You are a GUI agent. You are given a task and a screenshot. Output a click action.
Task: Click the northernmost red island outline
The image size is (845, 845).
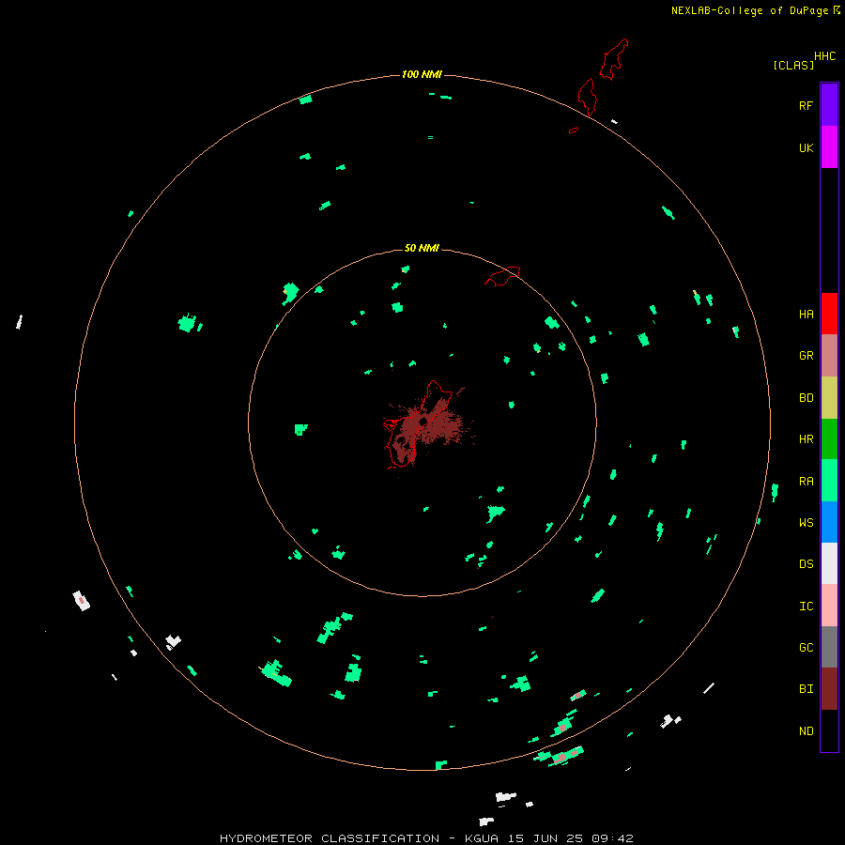614,59
